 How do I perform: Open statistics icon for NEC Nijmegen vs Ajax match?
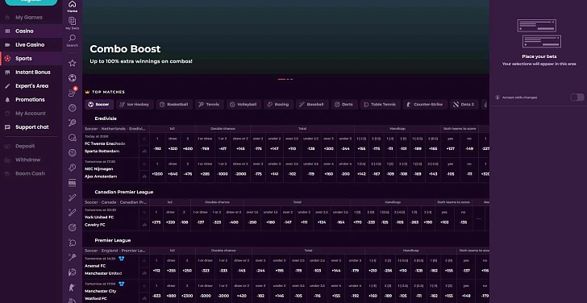144,176
